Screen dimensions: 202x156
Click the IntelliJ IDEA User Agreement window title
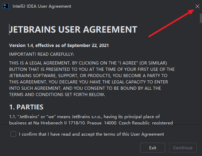click(42, 6)
